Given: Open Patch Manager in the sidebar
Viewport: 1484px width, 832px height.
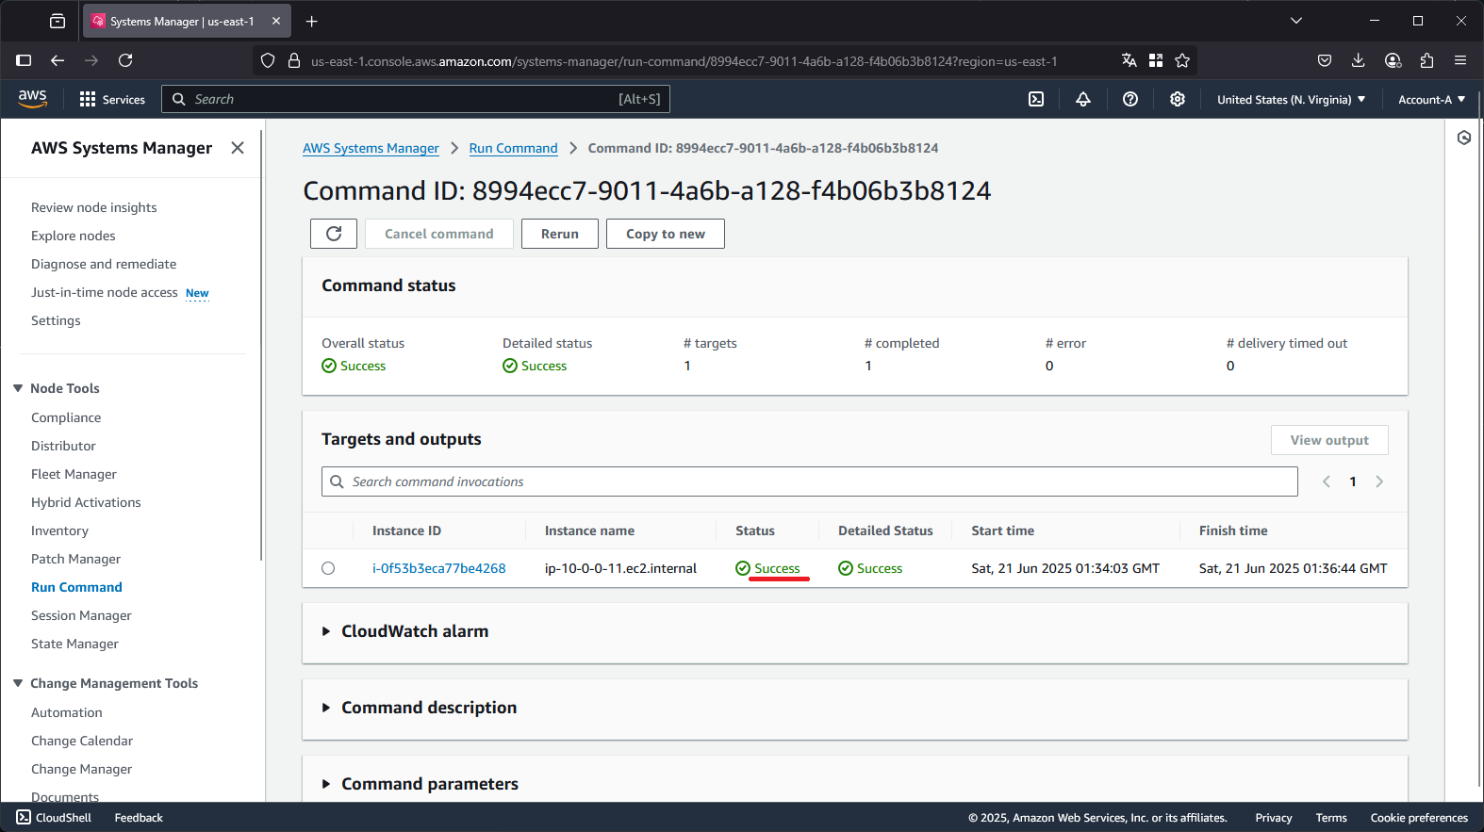Looking at the screenshot, I should pos(75,559).
